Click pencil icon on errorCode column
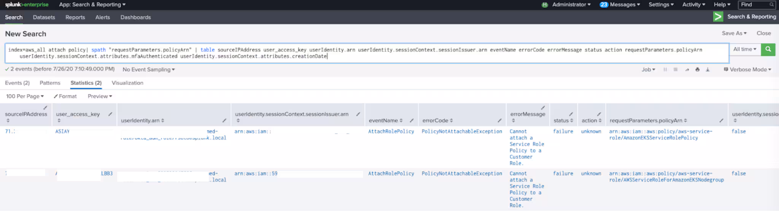 pyautogui.click(x=499, y=120)
